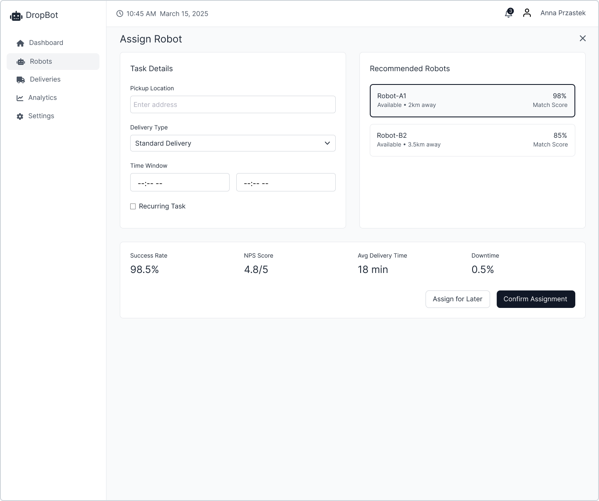599x501 pixels.
Task: Click the Deliveries truck icon
Action: click(21, 79)
